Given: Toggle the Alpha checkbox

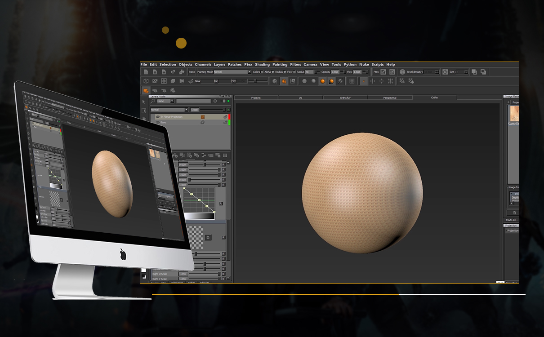Looking at the screenshot, I should (273, 72).
